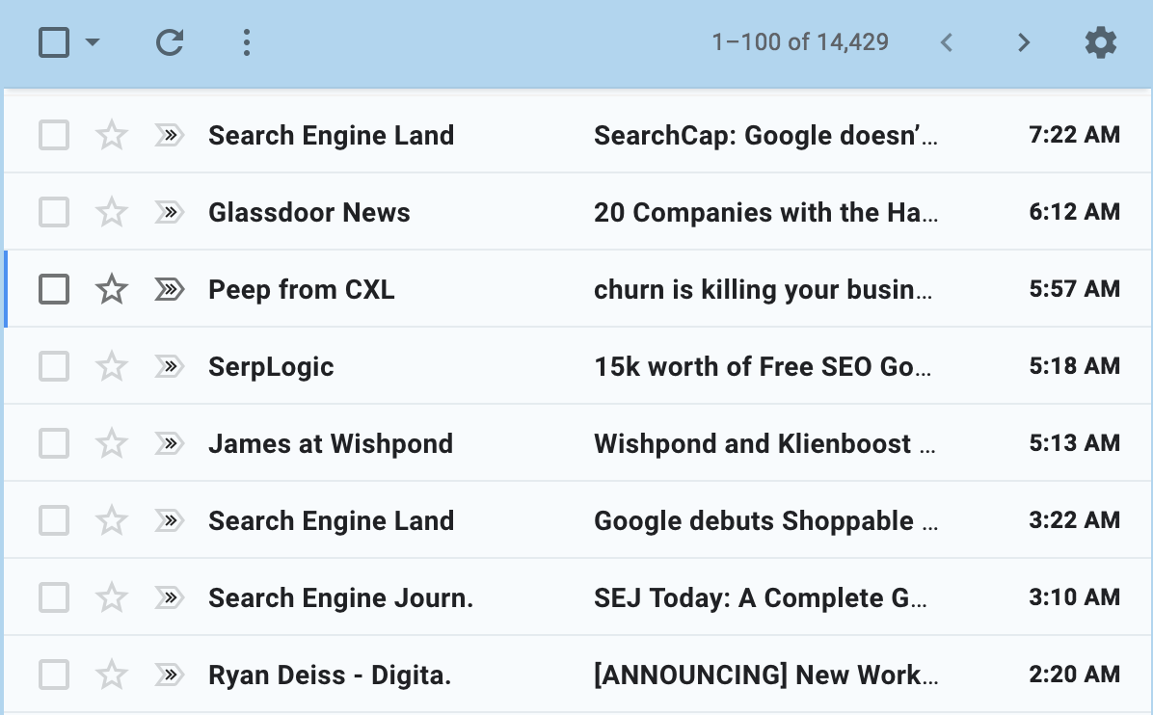Star the Glassdoor News email
The image size is (1153, 715).
pos(112,212)
